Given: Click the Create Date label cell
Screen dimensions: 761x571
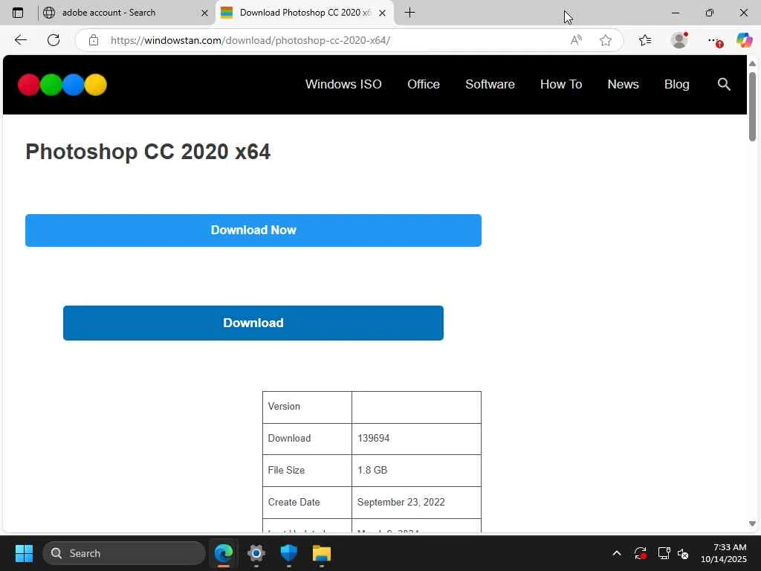Looking at the screenshot, I should click(x=307, y=503).
